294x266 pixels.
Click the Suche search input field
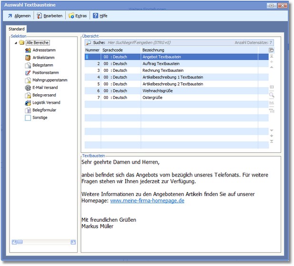167,42
